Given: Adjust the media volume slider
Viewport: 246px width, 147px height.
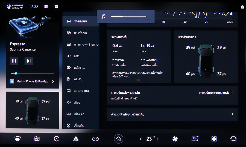Looking at the screenshot, I should (x=128, y=17).
